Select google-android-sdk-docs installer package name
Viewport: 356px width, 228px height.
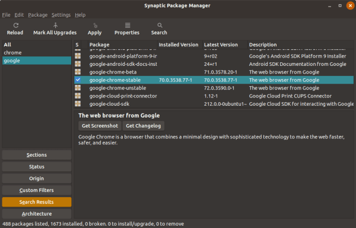tap(123, 64)
